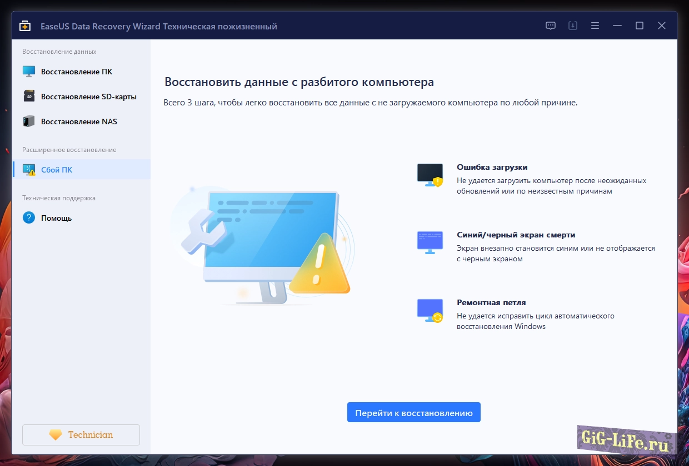Click the blue question mark help icon
This screenshot has height=466, width=689.
pos(29,218)
